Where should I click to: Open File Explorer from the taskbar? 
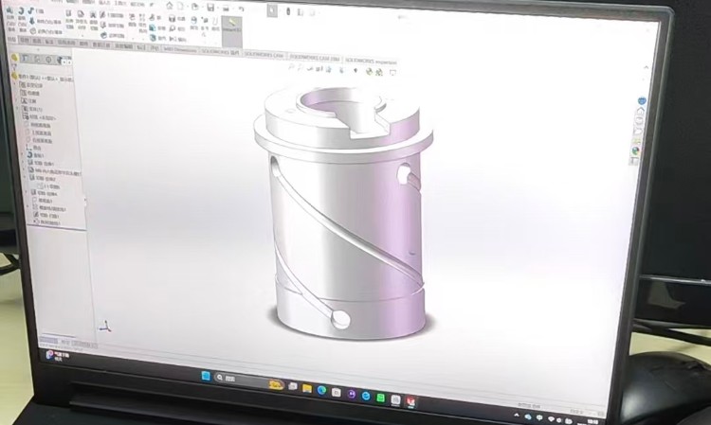point(307,388)
